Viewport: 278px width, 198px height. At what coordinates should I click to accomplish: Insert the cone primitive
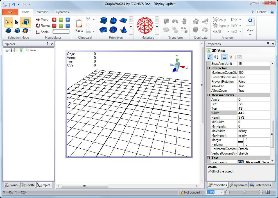123,29
